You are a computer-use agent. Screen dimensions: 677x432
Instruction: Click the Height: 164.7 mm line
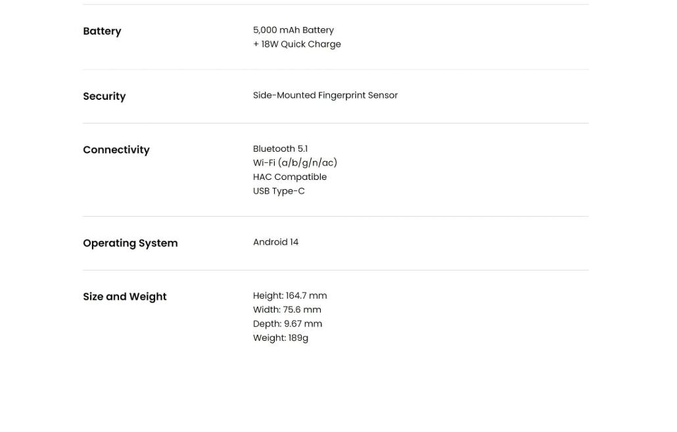290,296
